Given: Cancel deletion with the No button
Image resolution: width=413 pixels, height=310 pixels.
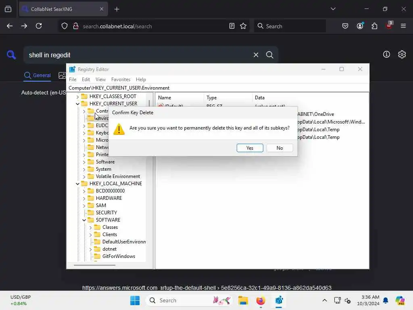Looking at the screenshot, I should 280,148.
